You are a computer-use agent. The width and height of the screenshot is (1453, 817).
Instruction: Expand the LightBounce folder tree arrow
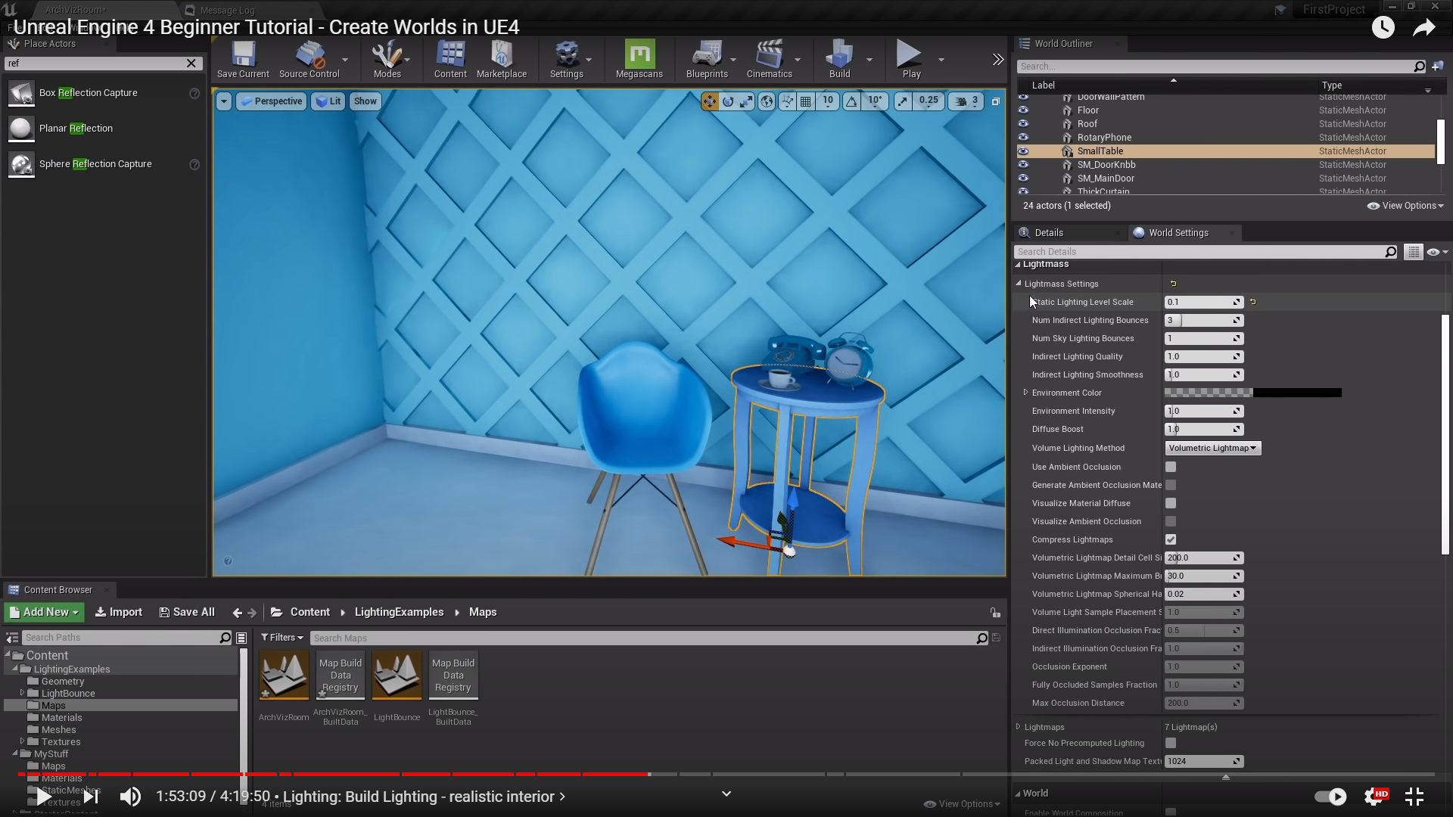click(22, 693)
